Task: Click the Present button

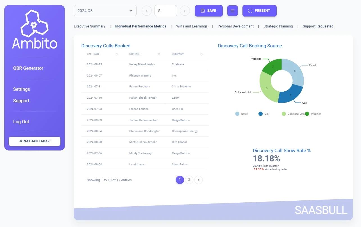Action: click(259, 11)
